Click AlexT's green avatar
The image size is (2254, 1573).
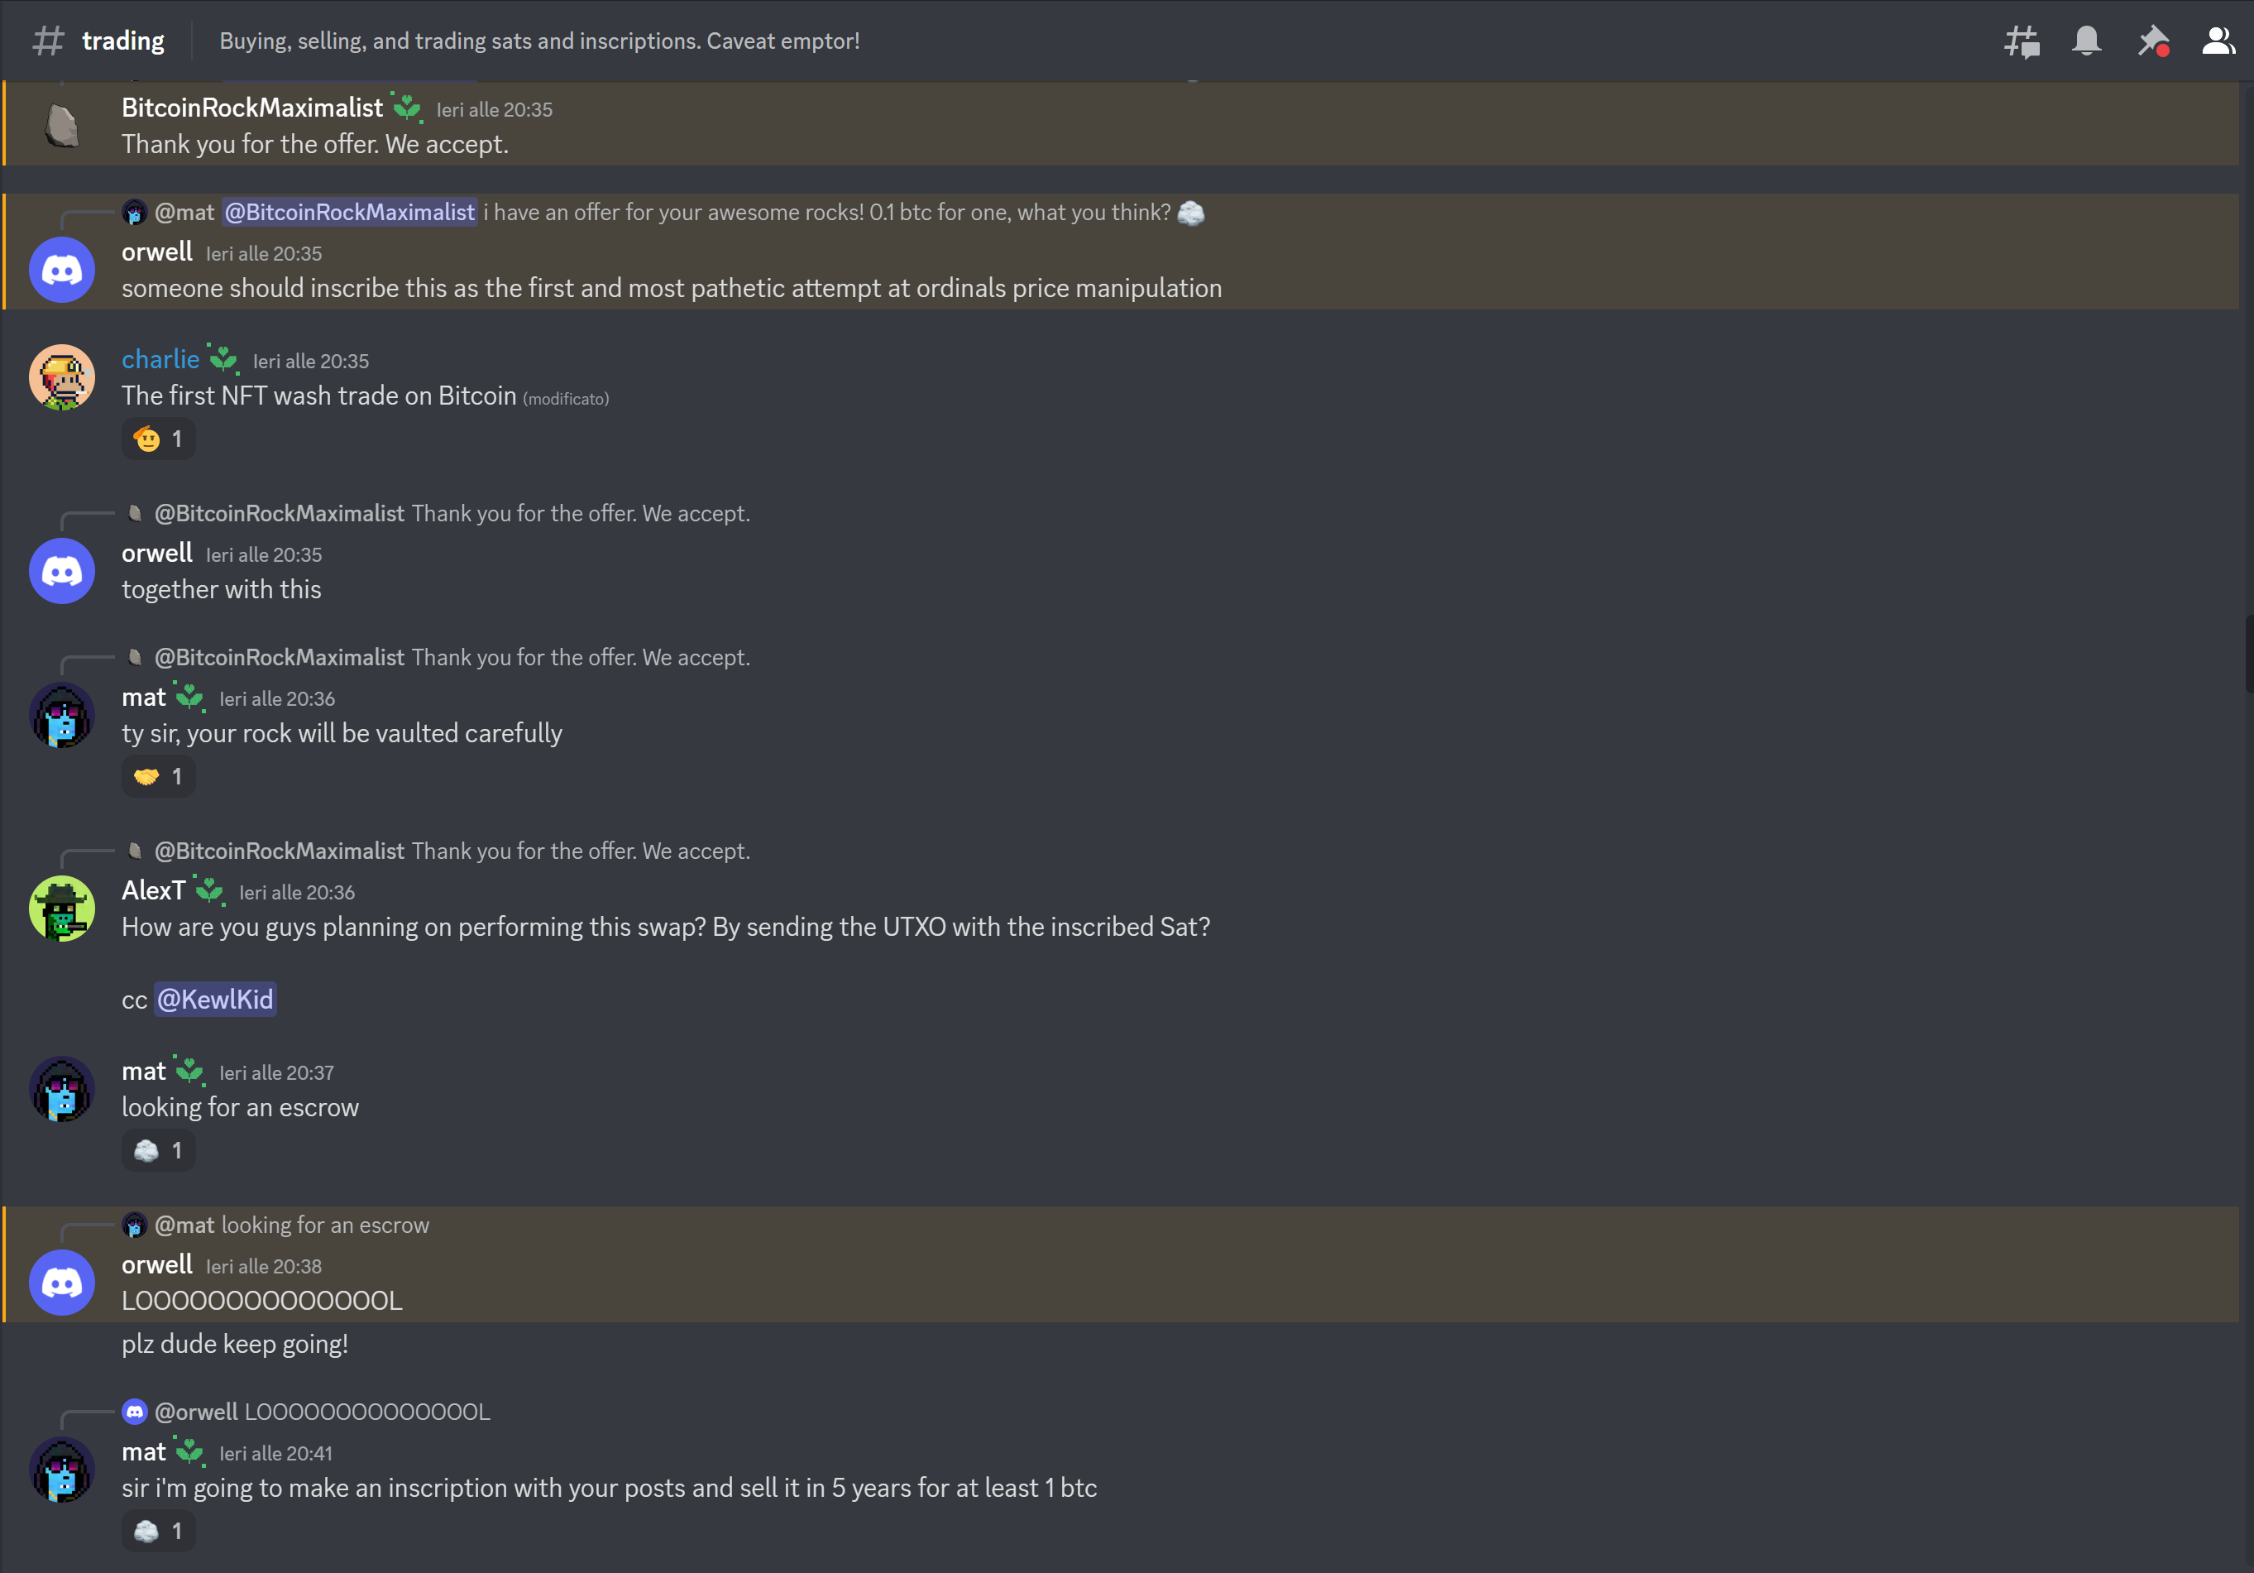[62, 909]
